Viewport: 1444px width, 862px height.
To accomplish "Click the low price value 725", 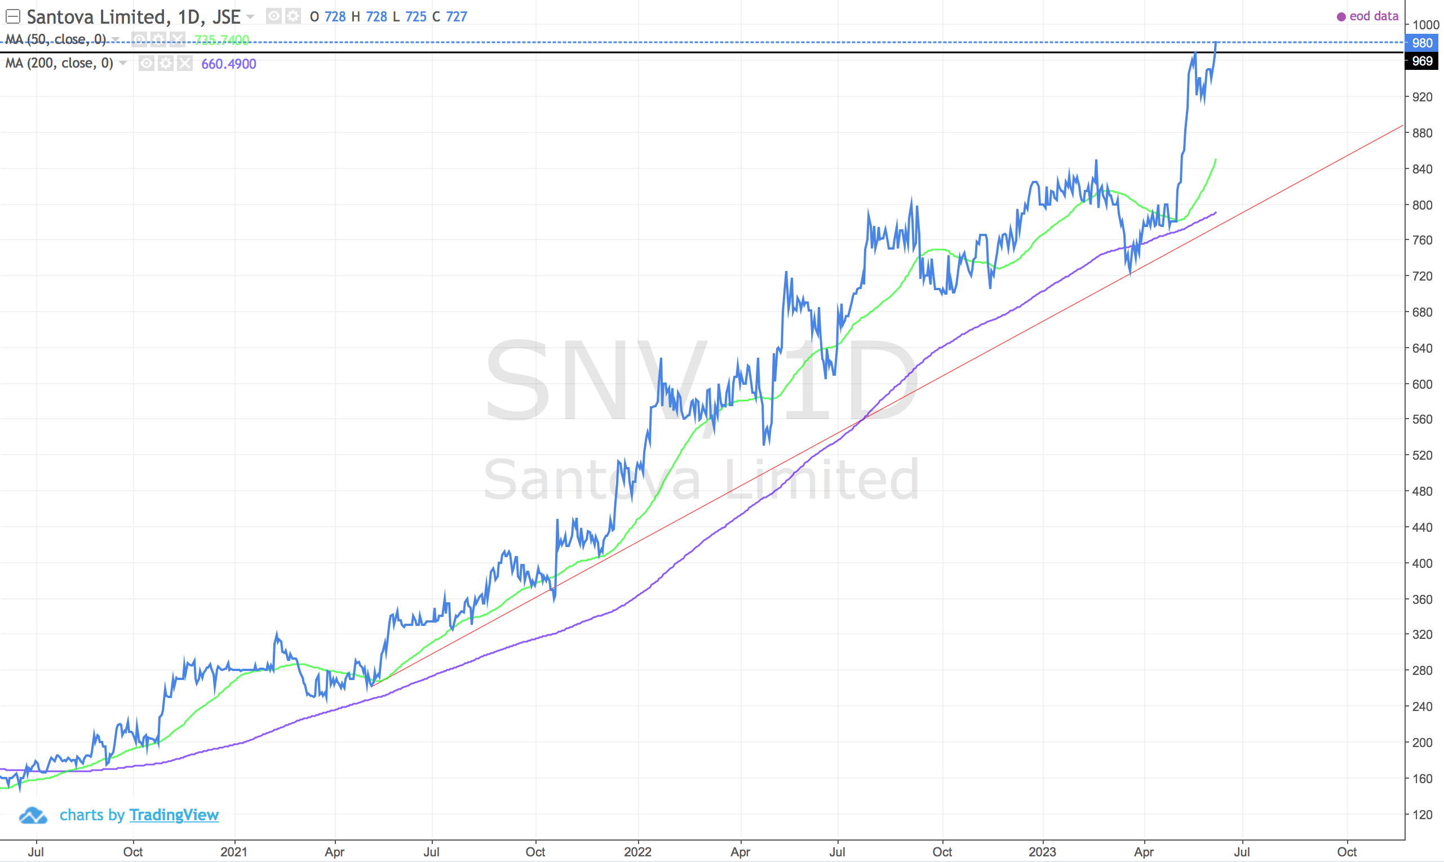I will point(415,17).
